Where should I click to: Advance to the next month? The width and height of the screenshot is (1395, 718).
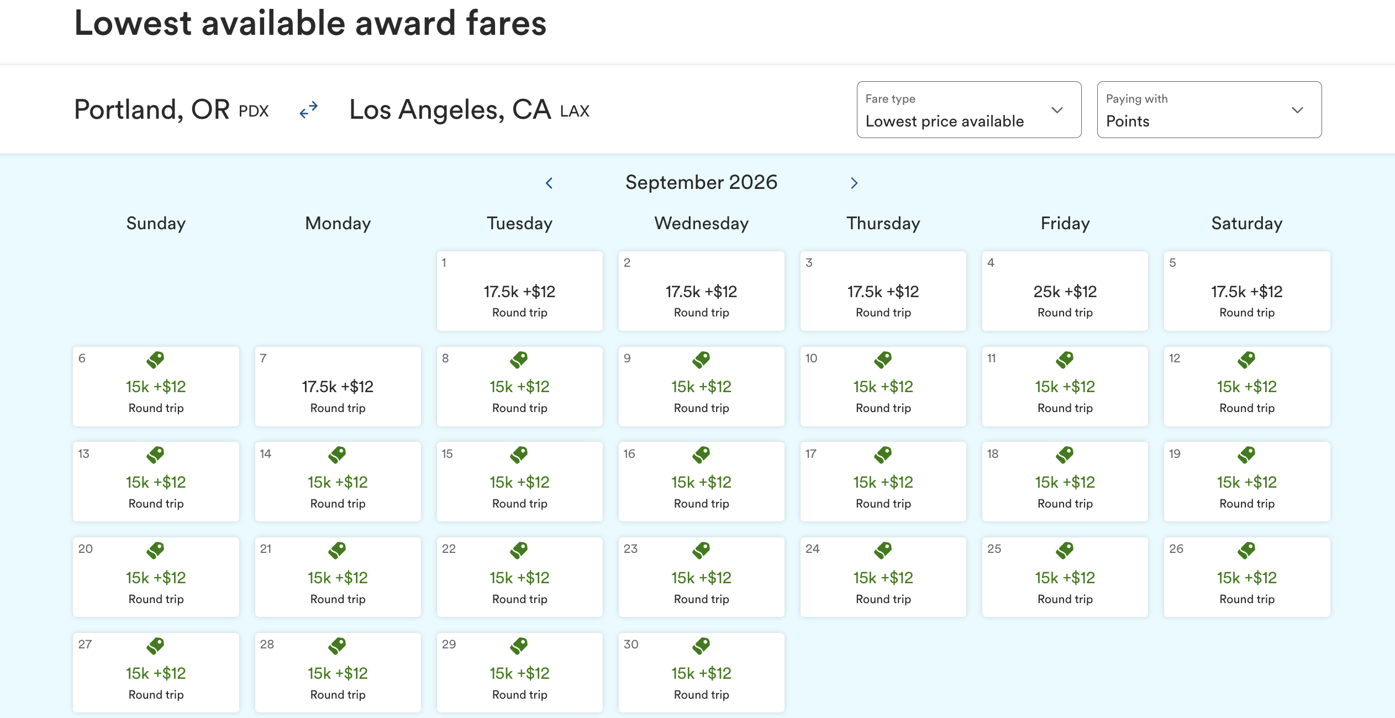[854, 182]
